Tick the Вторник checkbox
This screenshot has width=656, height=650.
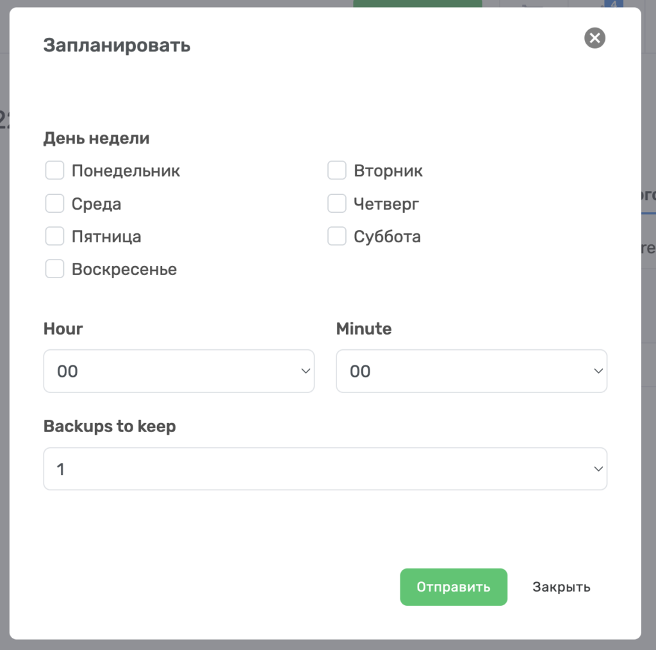(x=337, y=171)
